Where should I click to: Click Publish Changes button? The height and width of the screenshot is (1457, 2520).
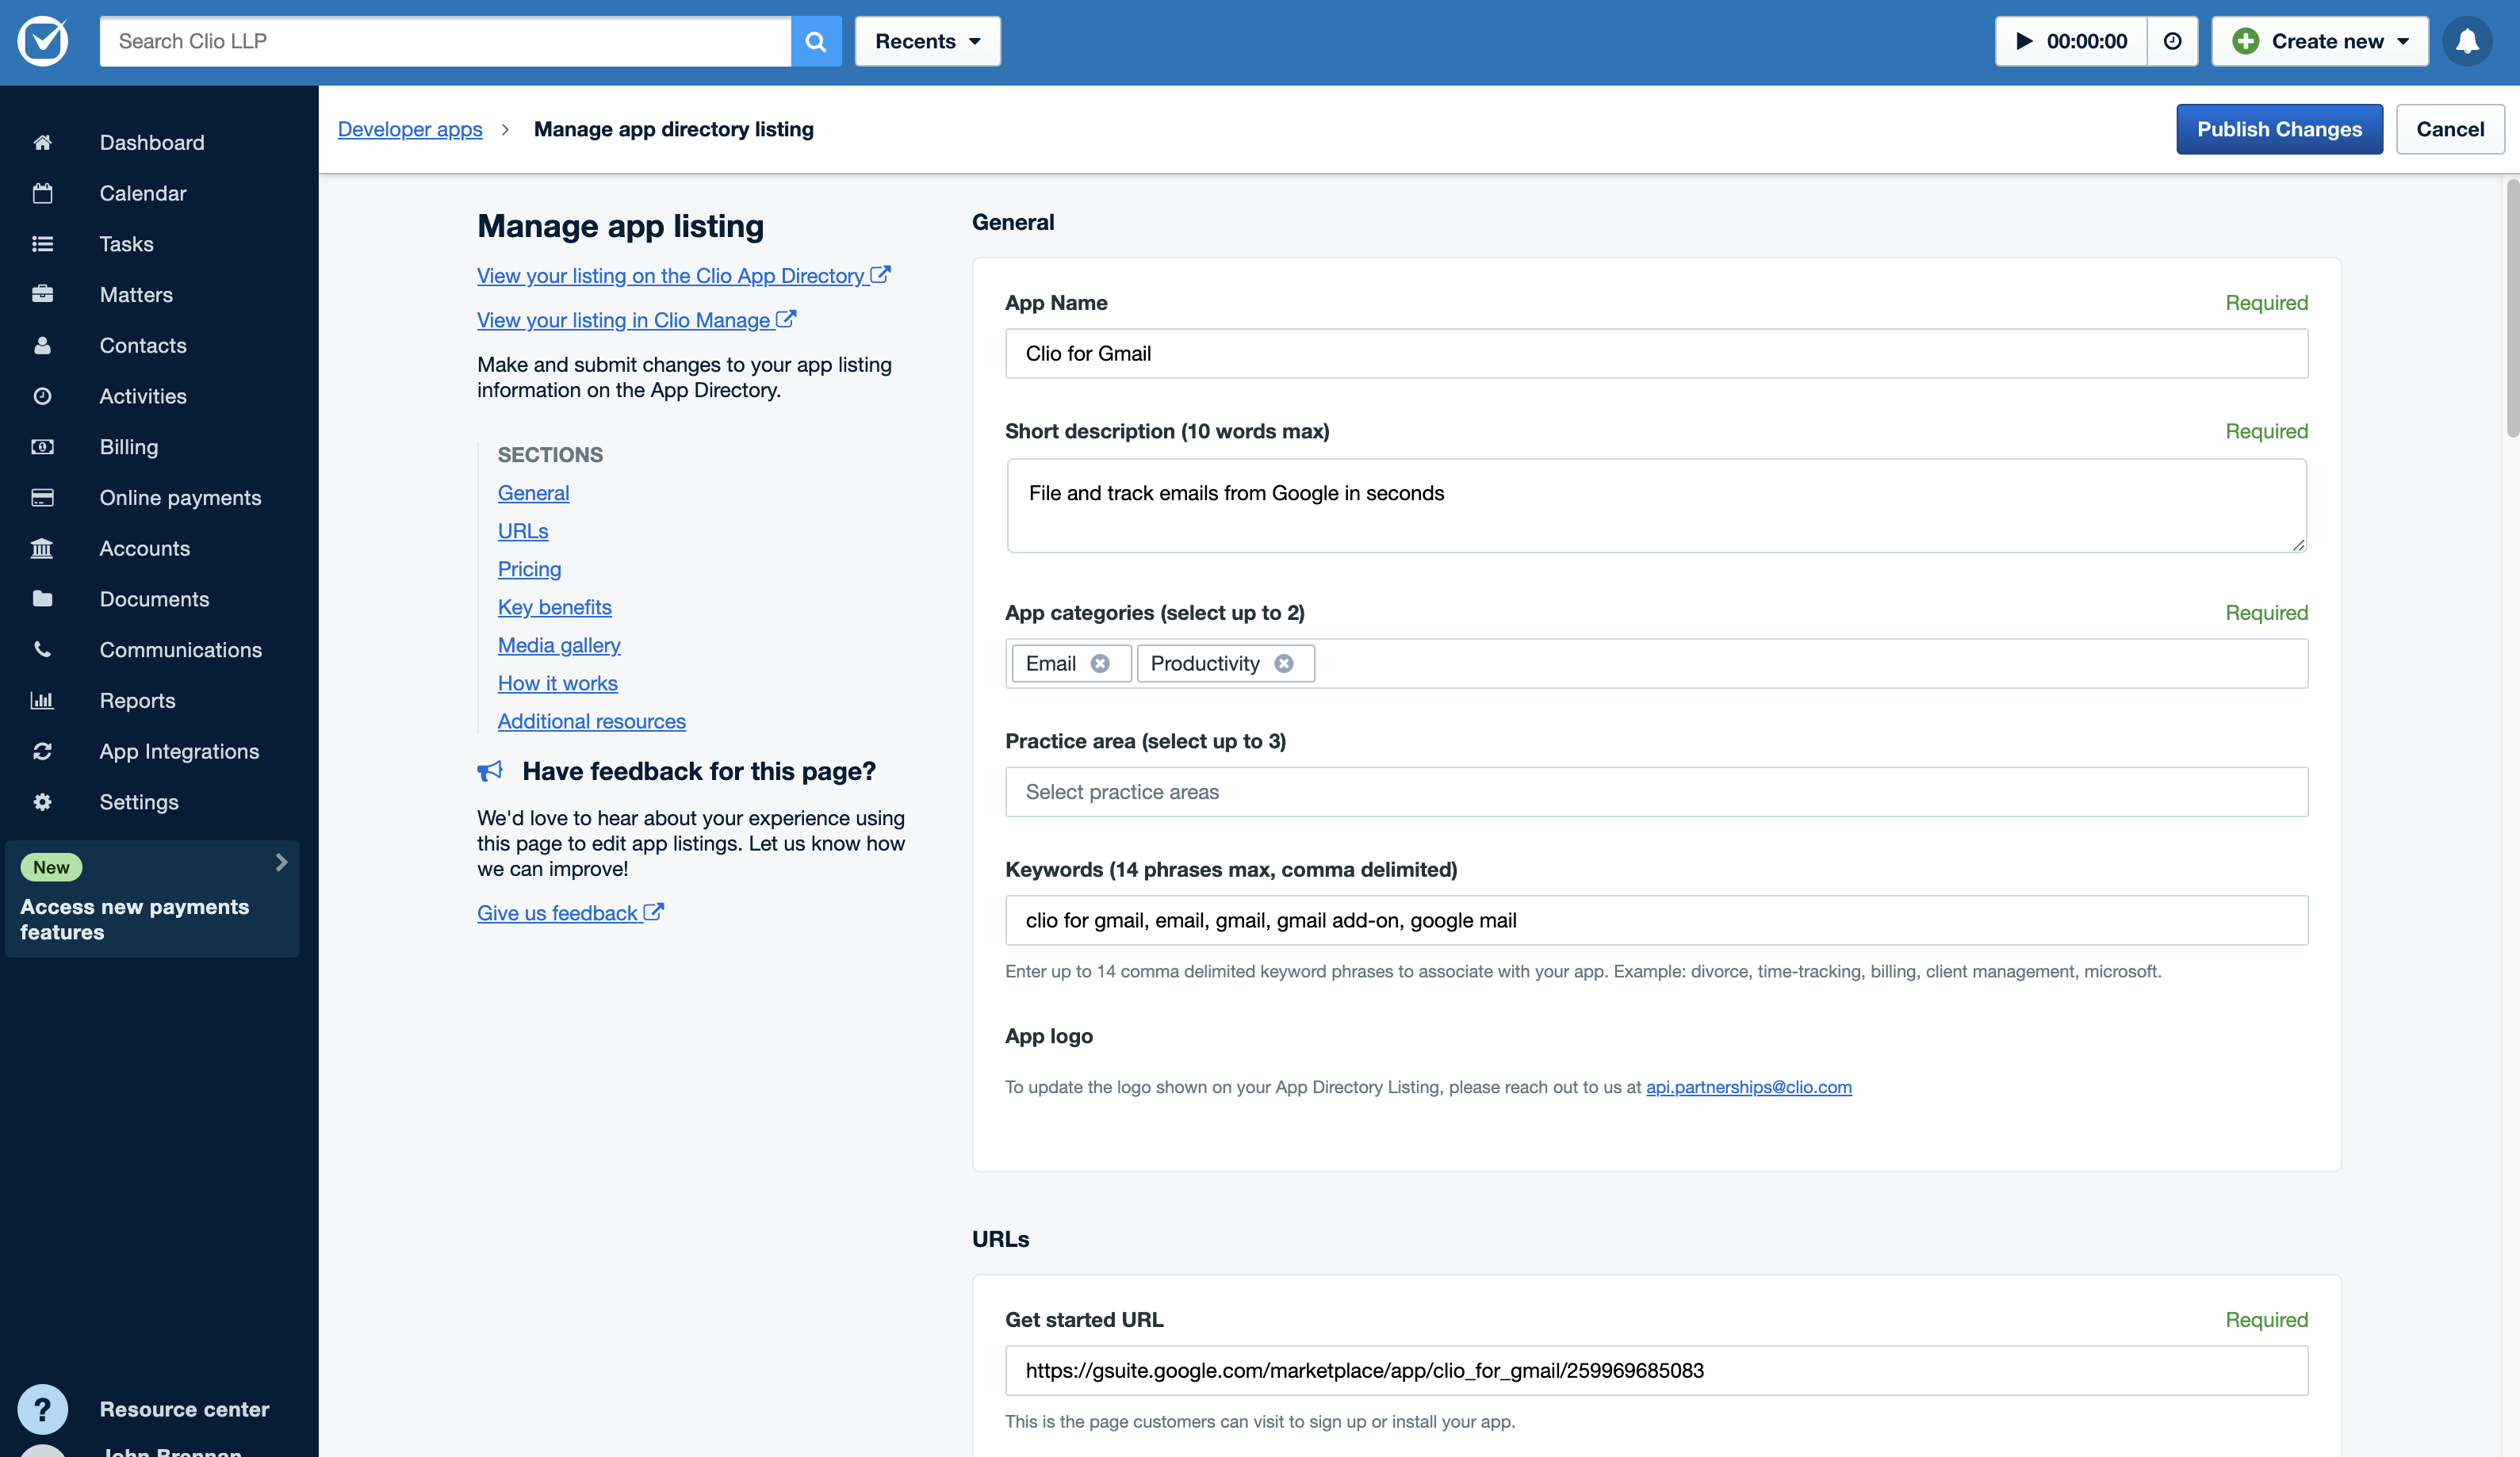click(x=2279, y=128)
